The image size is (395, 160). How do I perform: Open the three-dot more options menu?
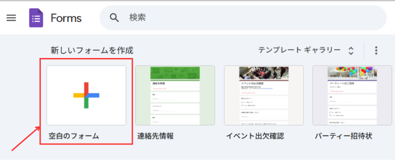click(376, 50)
